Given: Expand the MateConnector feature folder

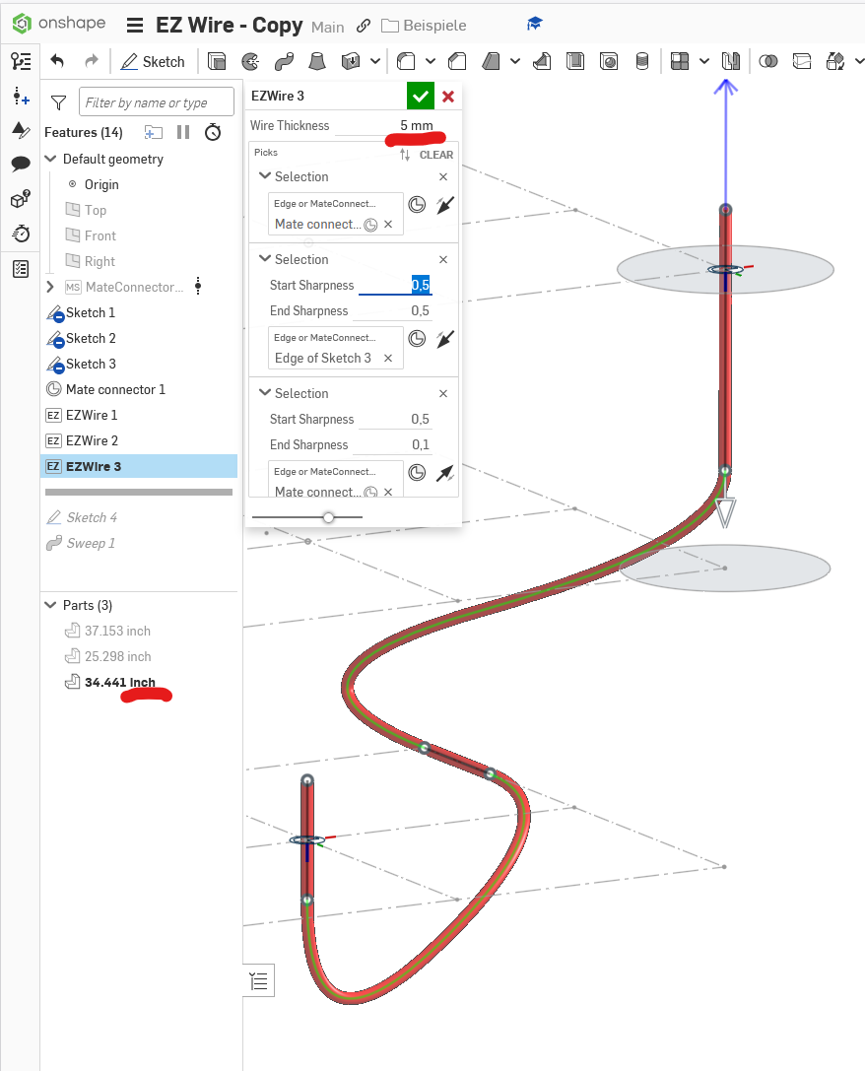Looking at the screenshot, I should click(50, 287).
